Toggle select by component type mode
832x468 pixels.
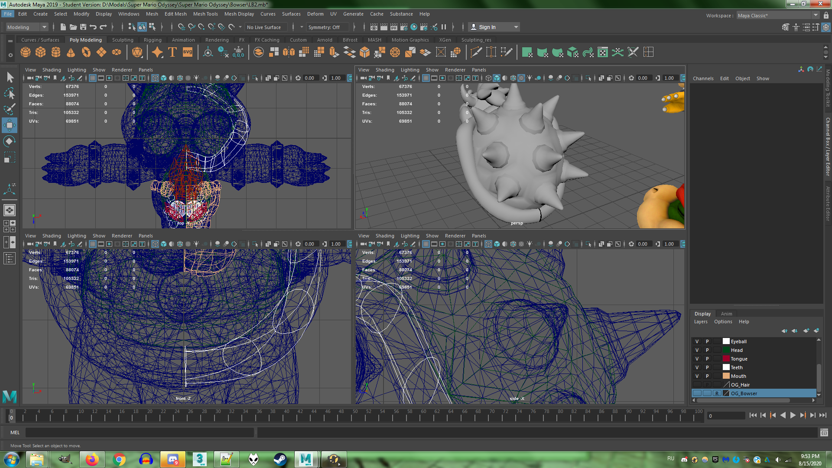tap(152, 27)
